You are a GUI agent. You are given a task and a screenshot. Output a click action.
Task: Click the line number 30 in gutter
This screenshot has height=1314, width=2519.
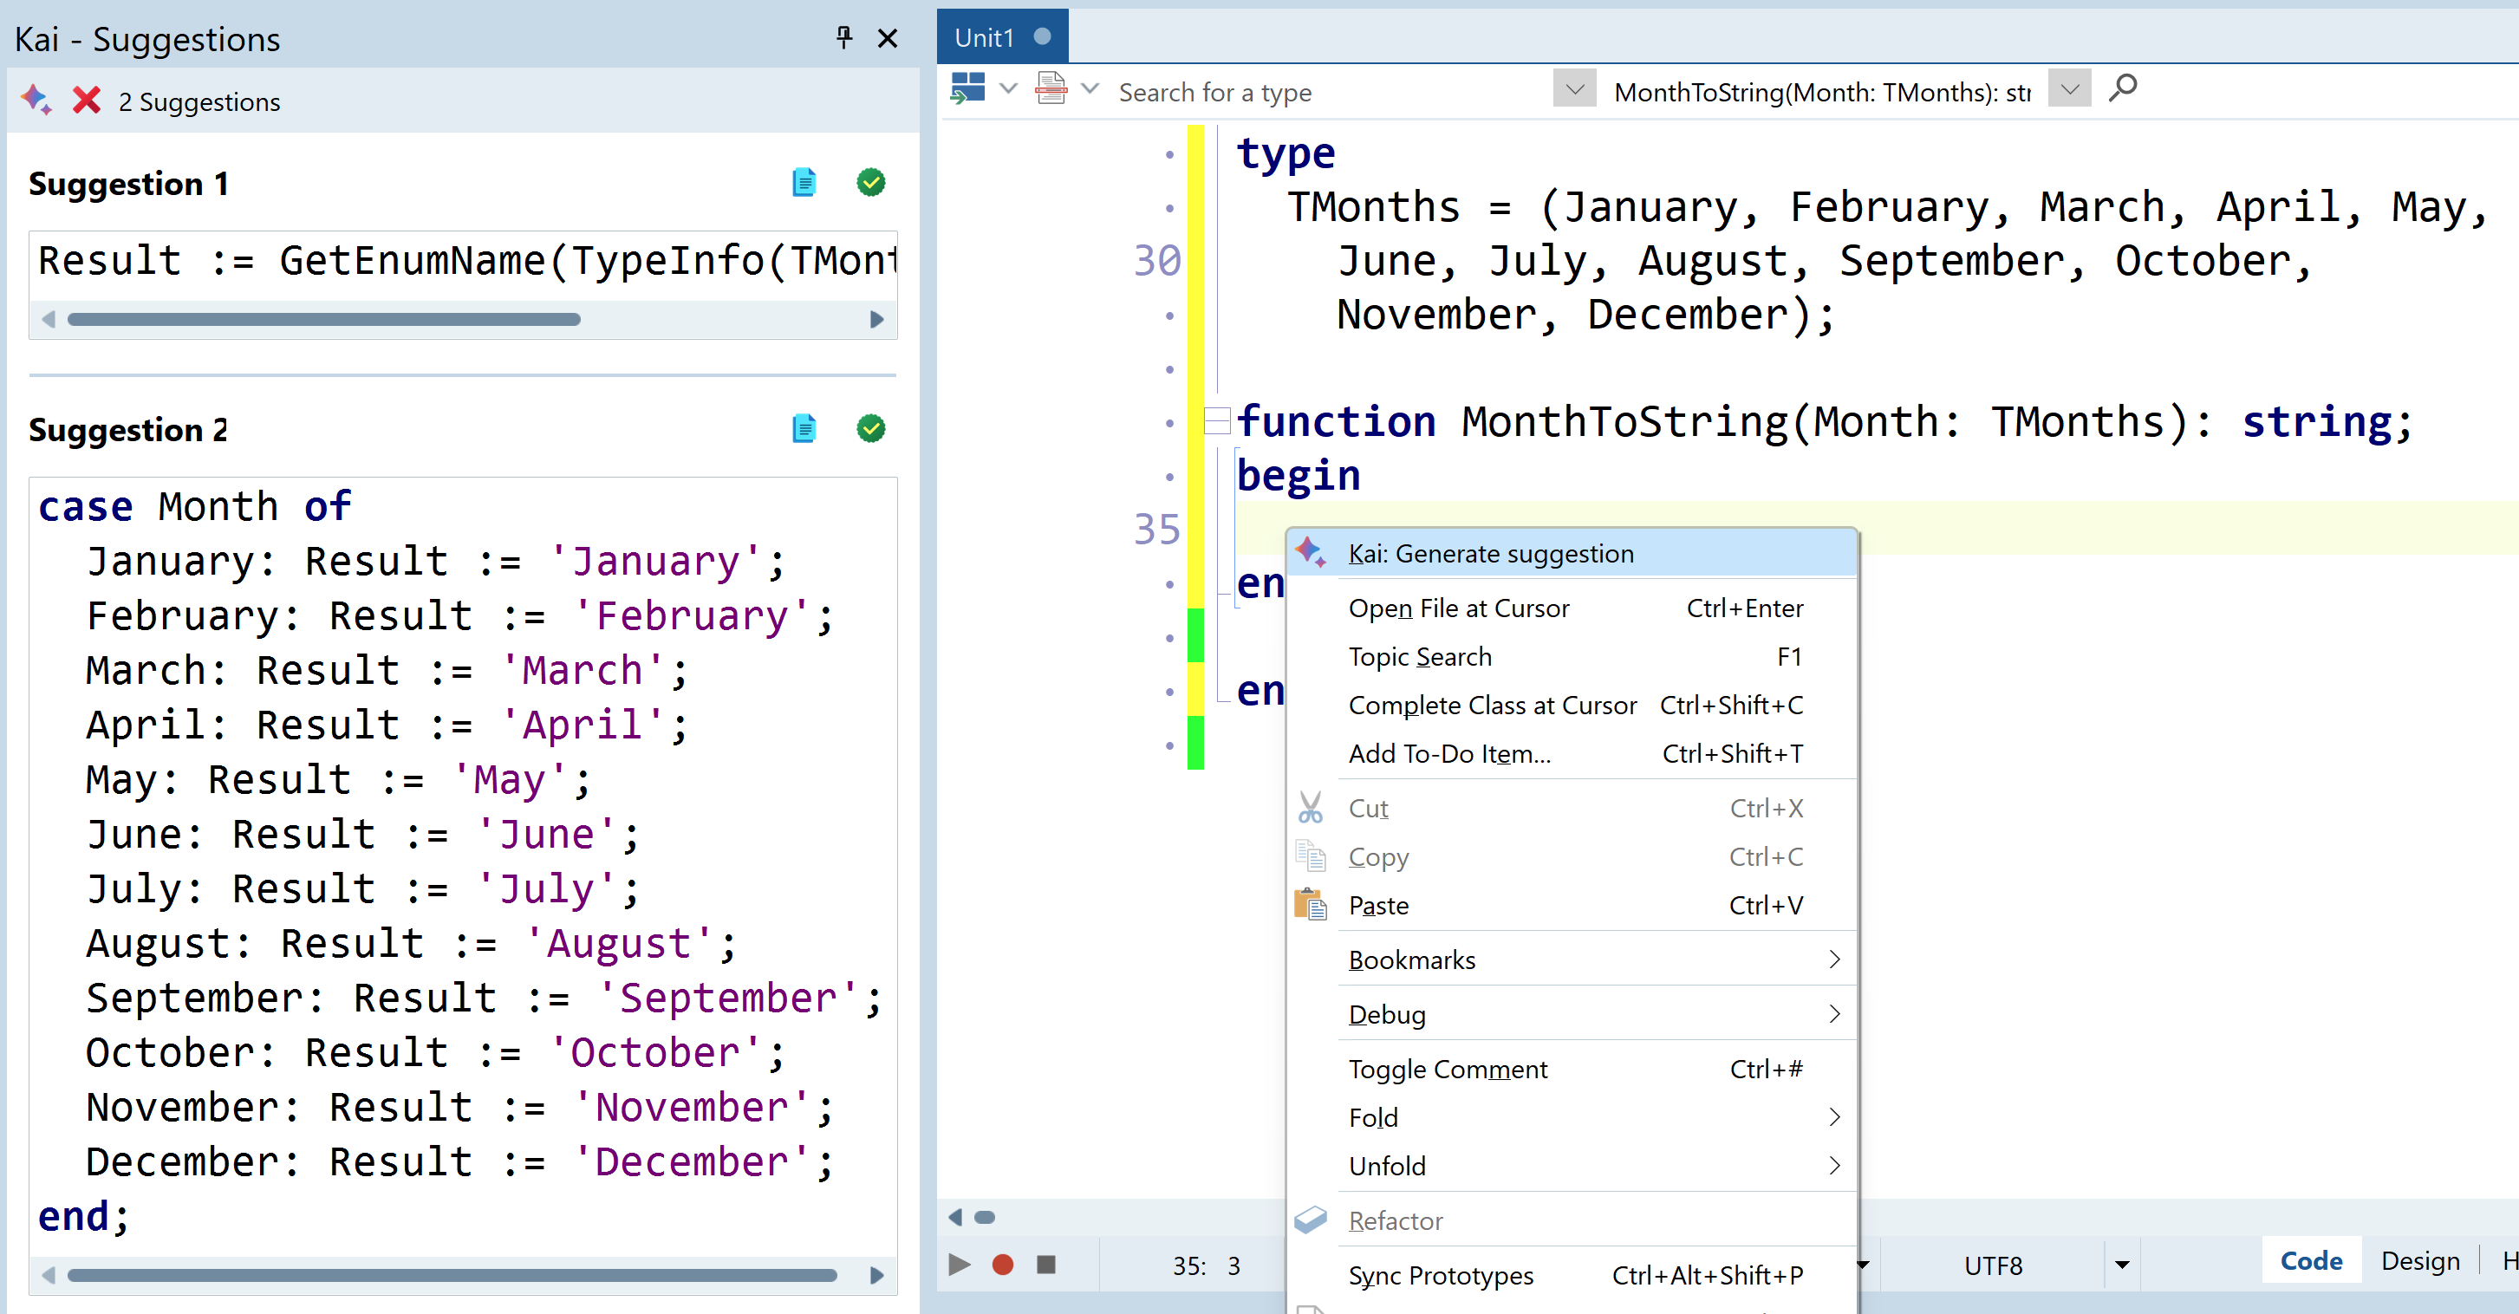pos(1157,260)
